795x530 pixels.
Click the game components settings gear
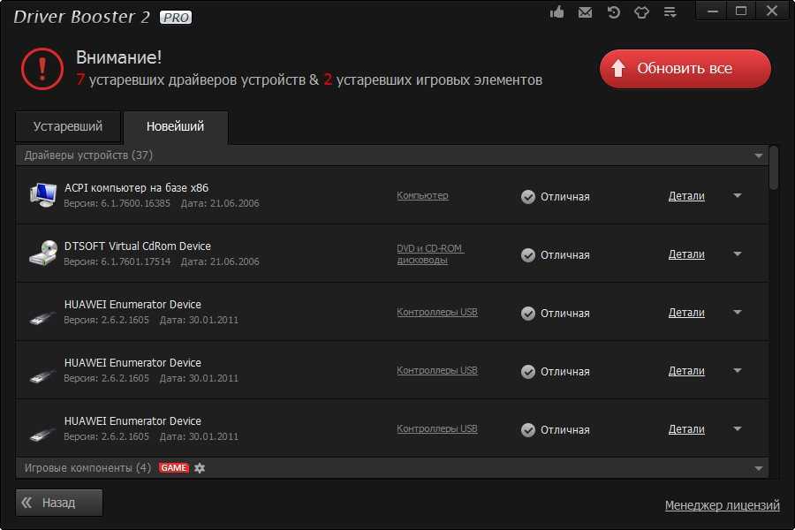[x=200, y=467]
